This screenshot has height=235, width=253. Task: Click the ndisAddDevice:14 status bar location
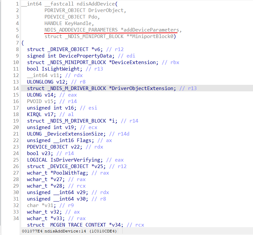[63, 231]
